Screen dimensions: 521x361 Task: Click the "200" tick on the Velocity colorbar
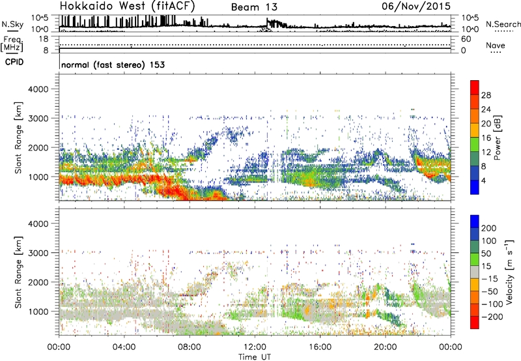[489, 228]
